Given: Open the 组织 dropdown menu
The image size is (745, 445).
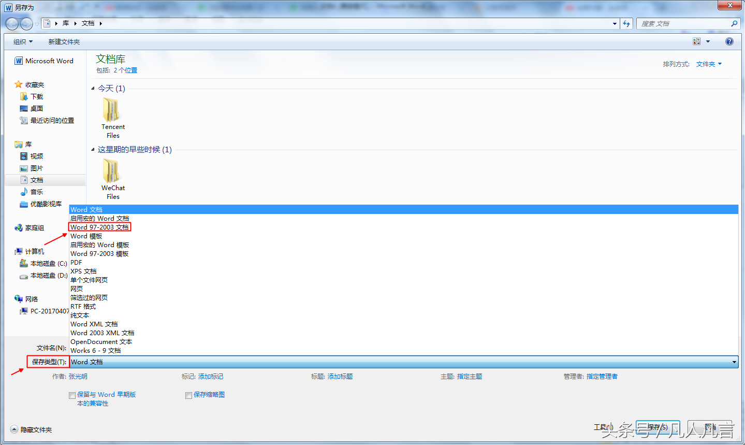Looking at the screenshot, I should click(23, 41).
